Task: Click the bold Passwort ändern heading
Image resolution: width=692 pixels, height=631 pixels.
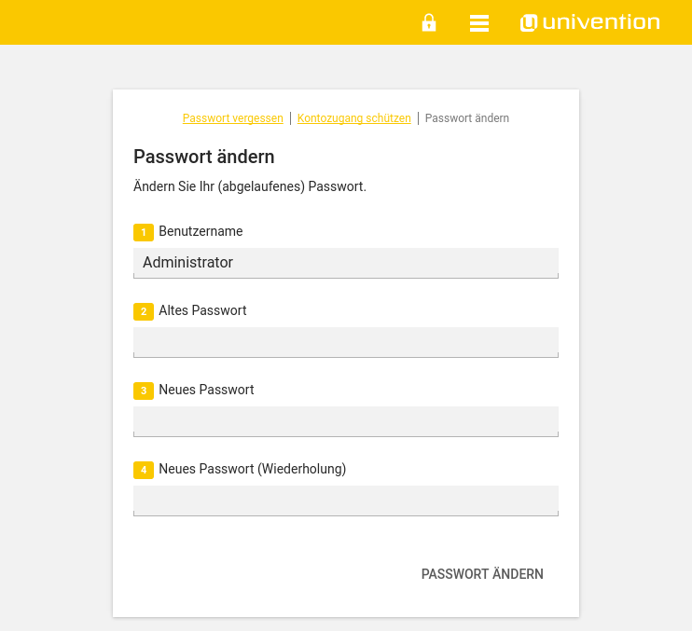Action: click(x=203, y=157)
